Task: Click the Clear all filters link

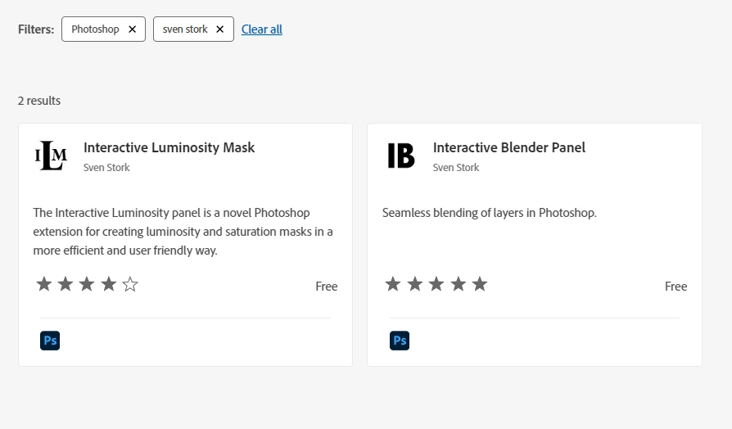Action: pos(262,29)
